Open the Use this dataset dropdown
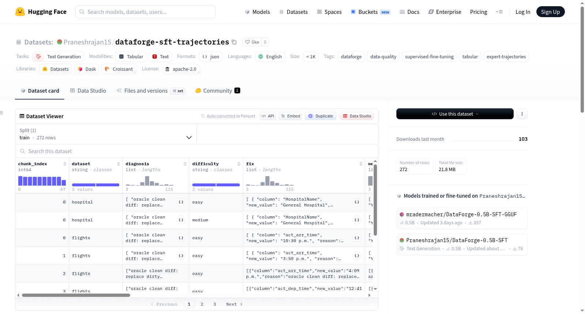The height and width of the screenshot is (314, 585). tap(455, 114)
